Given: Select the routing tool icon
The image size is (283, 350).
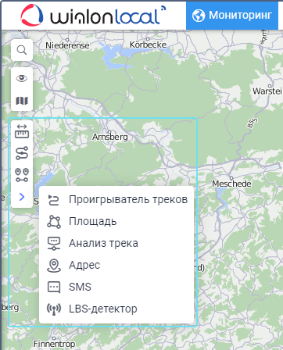Looking at the screenshot, I should point(22,153).
